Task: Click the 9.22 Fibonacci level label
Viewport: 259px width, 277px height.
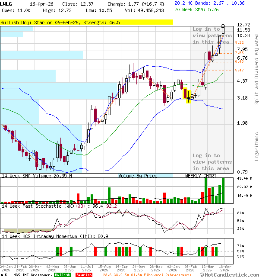Action: click(x=239, y=42)
